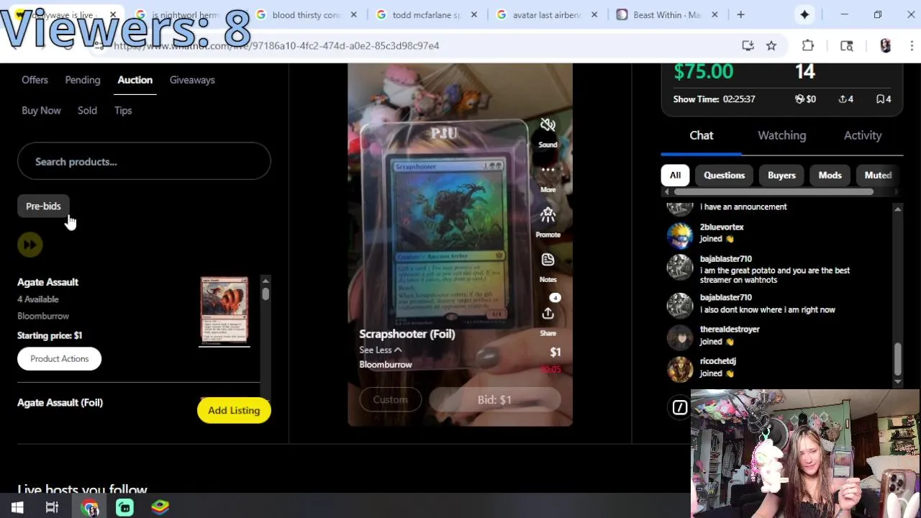Open the Tips tab
The image size is (921, 518).
123,110
